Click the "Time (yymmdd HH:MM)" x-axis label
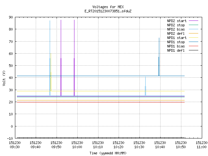The height and width of the screenshot is (156, 208). pos(108,153)
